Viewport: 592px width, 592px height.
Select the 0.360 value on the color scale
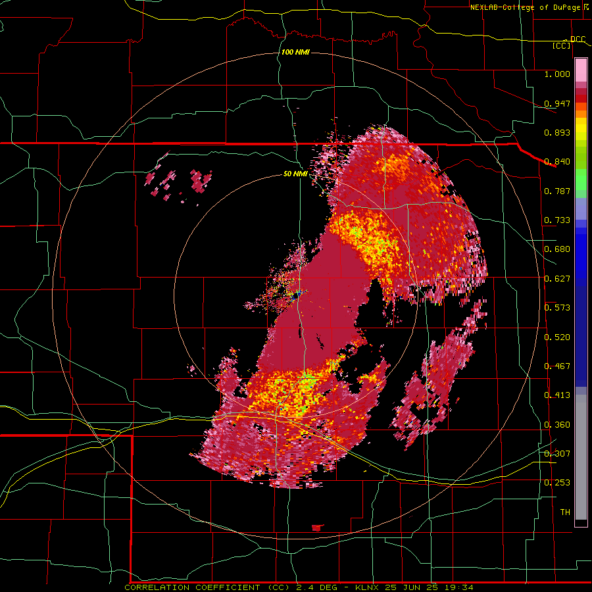pos(557,425)
